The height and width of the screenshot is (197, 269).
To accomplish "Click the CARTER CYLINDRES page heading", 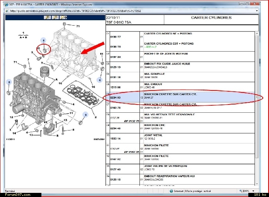I will (x=211, y=17).
